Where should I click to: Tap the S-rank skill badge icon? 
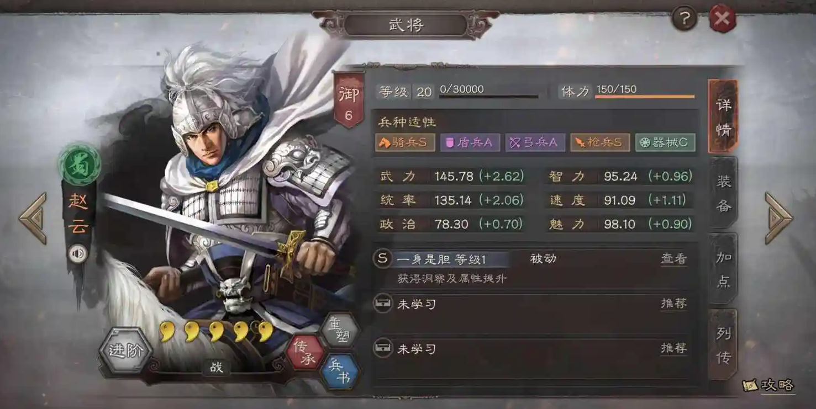point(382,258)
